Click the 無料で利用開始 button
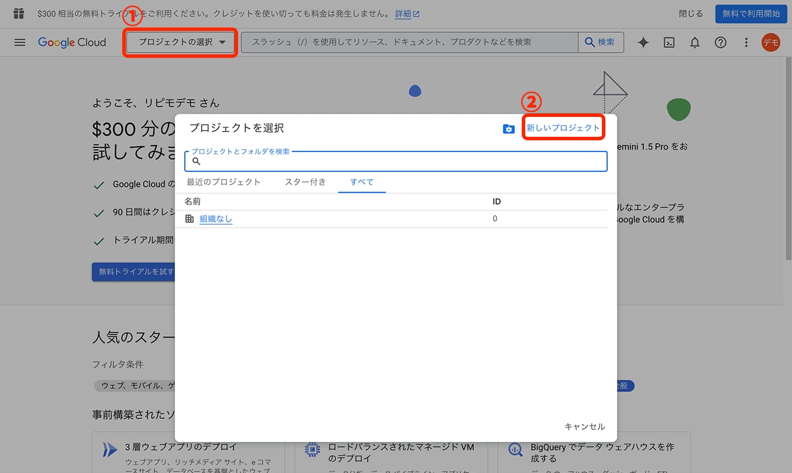The width and height of the screenshot is (792, 473). point(751,13)
